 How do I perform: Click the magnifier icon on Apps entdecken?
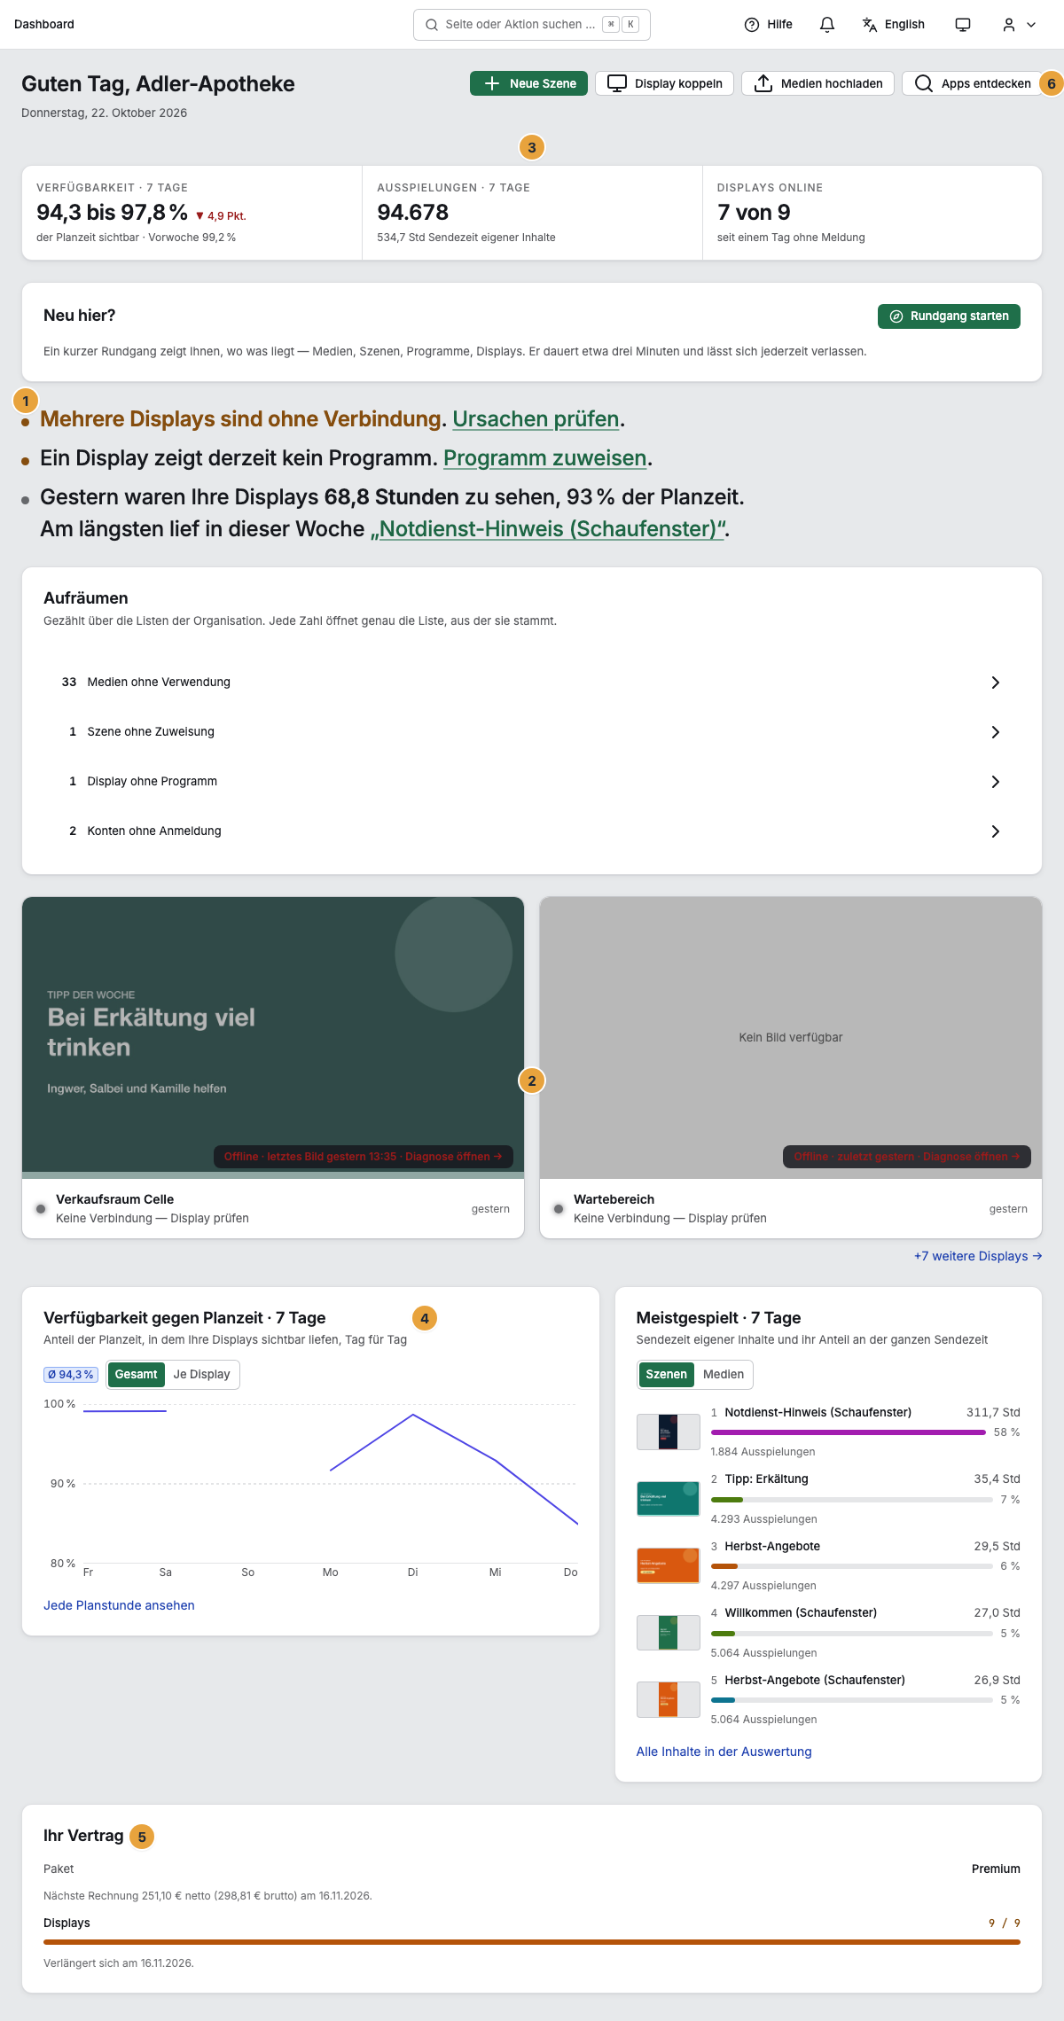coord(924,83)
